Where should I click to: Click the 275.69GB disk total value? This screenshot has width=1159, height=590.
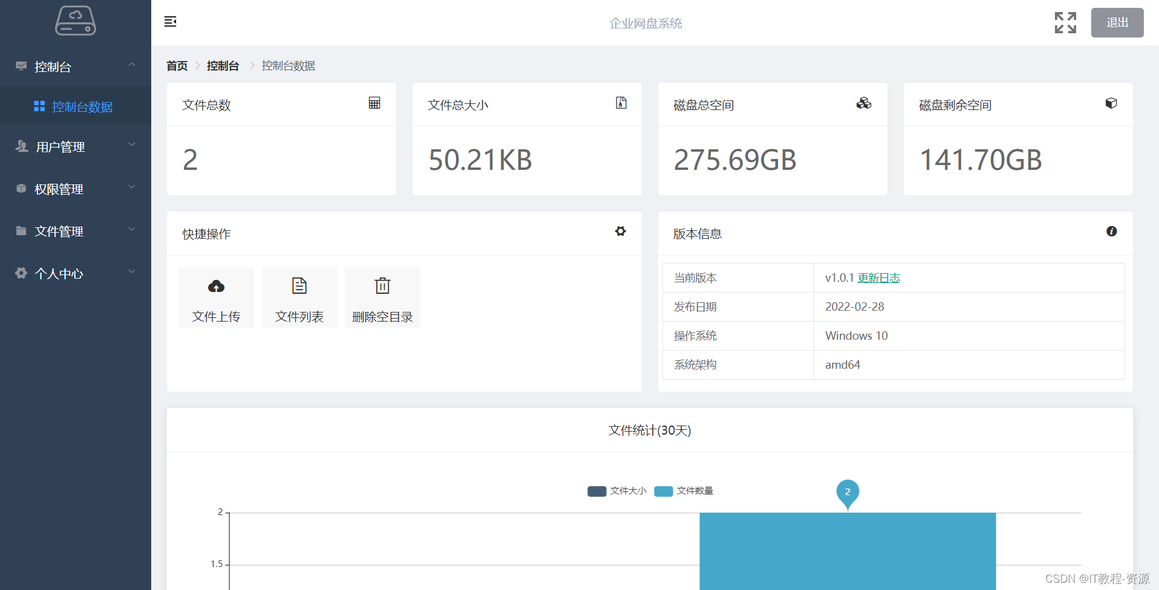tap(735, 160)
